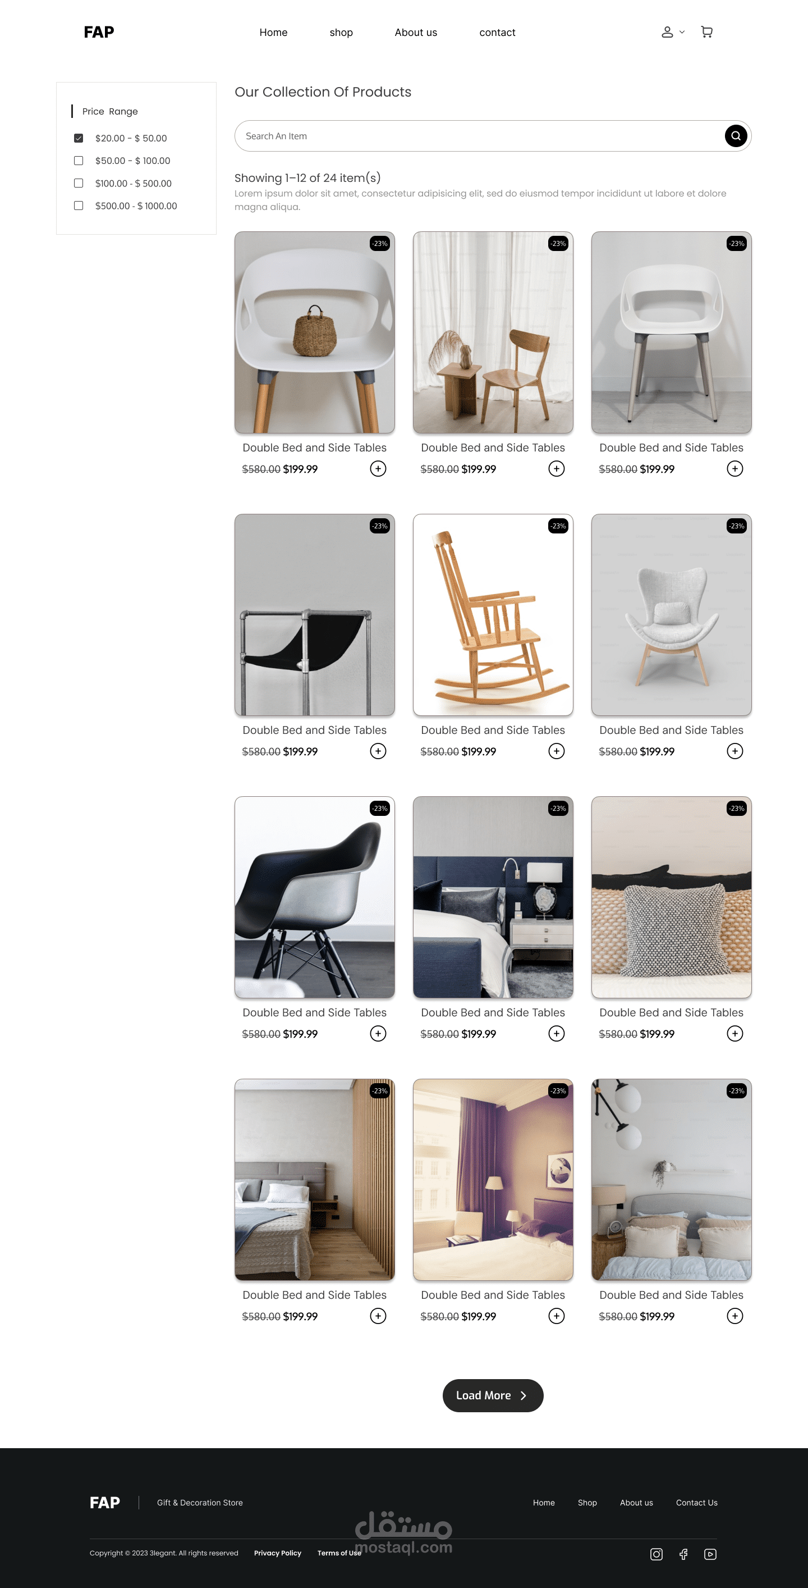Open the YouTube icon in footer

click(710, 1554)
